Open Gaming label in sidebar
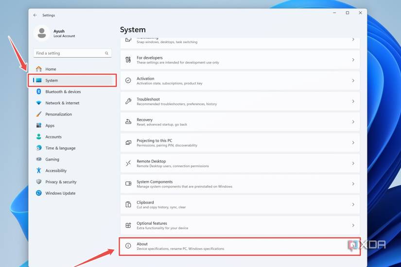 pyautogui.click(x=52, y=159)
